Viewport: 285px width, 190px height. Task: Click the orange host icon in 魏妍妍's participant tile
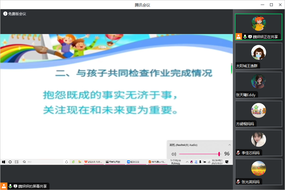(238, 36)
